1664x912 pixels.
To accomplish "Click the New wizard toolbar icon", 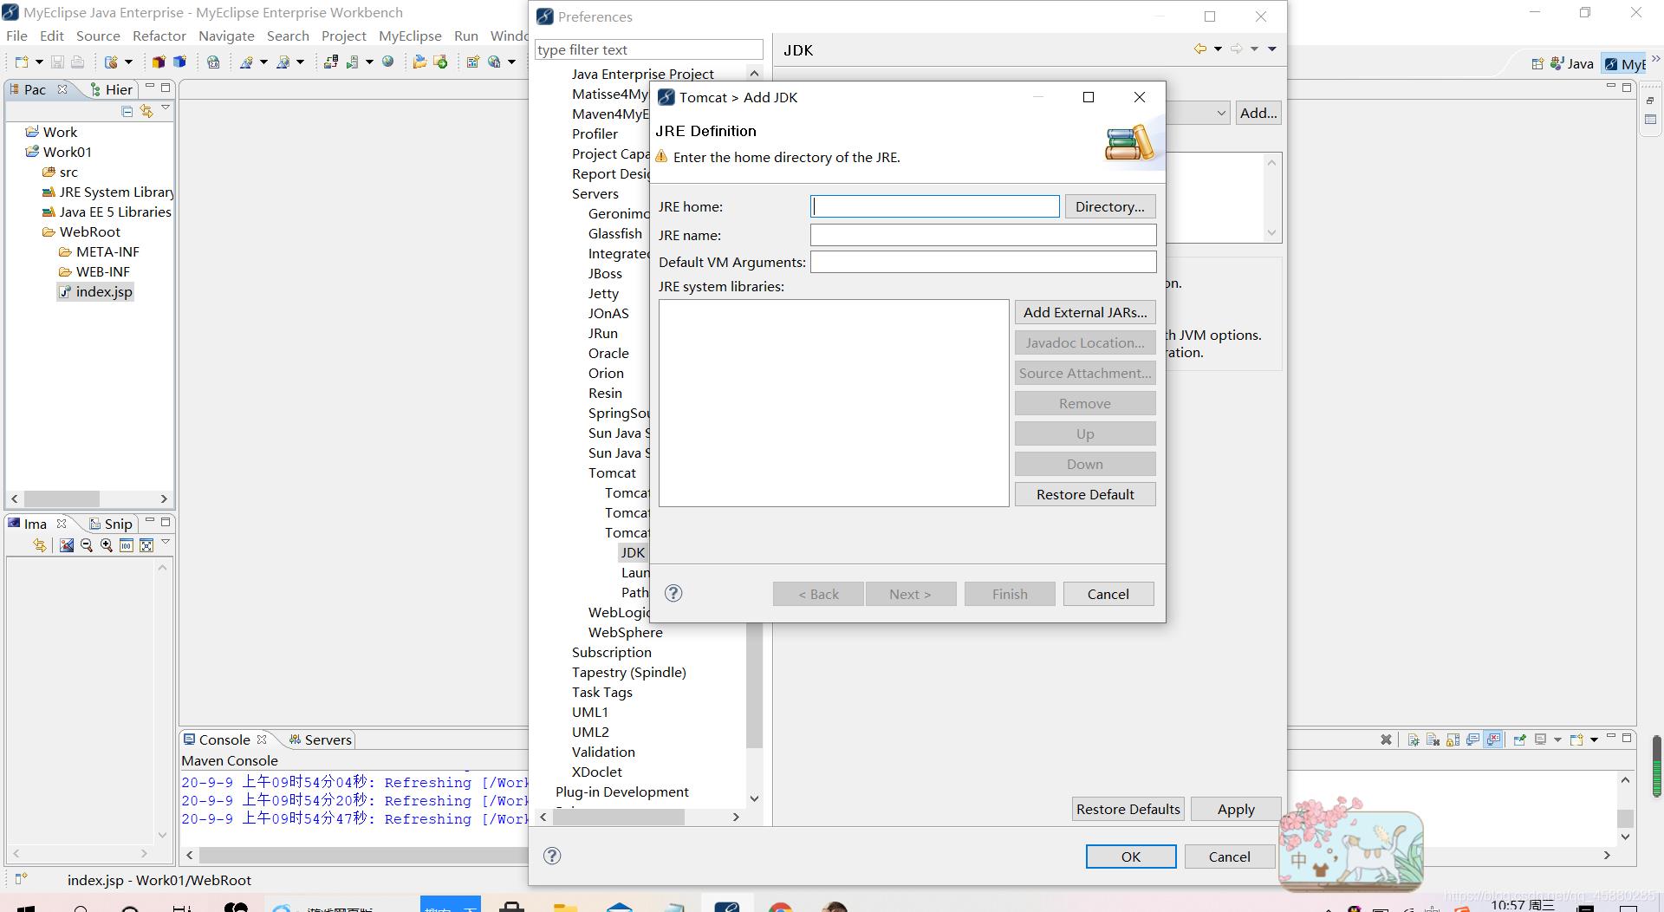I will click(x=22, y=62).
